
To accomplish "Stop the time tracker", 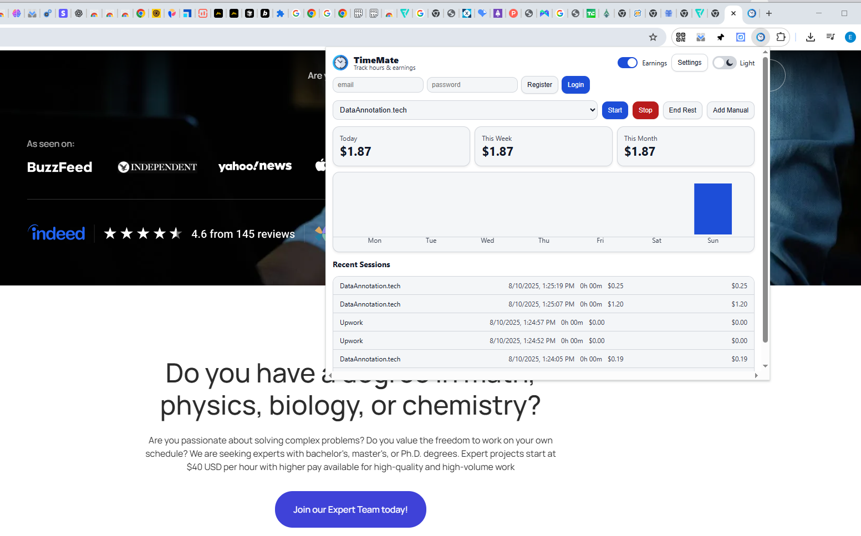I will click(645, 110).
